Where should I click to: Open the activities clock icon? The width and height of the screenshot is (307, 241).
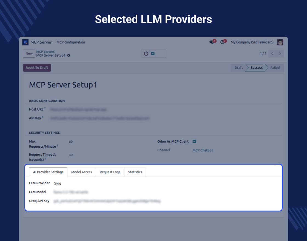click(x=222, y=42)
